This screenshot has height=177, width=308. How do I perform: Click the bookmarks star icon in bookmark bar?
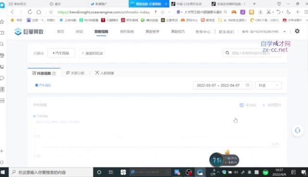[x=13, y=20]
